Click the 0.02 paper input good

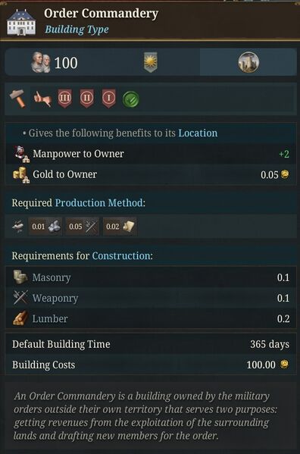coord(120,227)
